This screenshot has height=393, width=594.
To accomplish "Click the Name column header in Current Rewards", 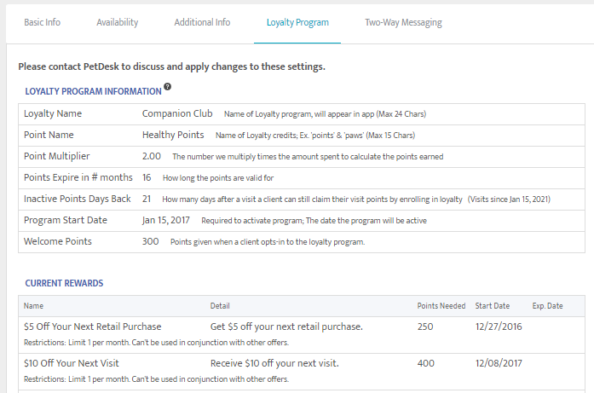I will coord(33,306).
